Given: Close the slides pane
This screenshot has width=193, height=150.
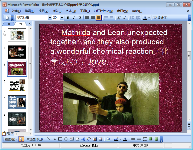Looking at the screenshot, I should pyautogui.click(x=30, y=24).
